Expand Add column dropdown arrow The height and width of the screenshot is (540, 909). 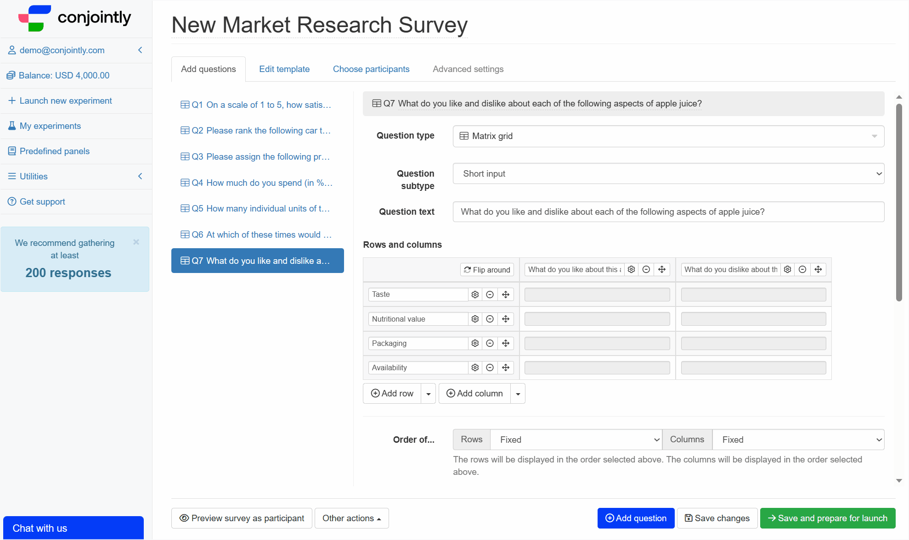pos(518,394)
